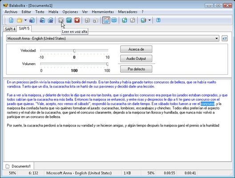Image resolution: width=235 pixels, height=178 pixels.
Task: Click the Volumen slider handle
Action: pyautogui.click(x=107, y=64)
